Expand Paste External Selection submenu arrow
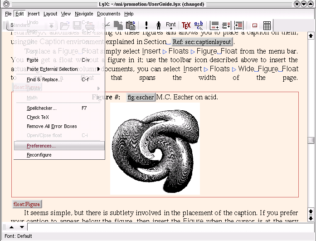316x241 pixels. (x=98, y=69)
